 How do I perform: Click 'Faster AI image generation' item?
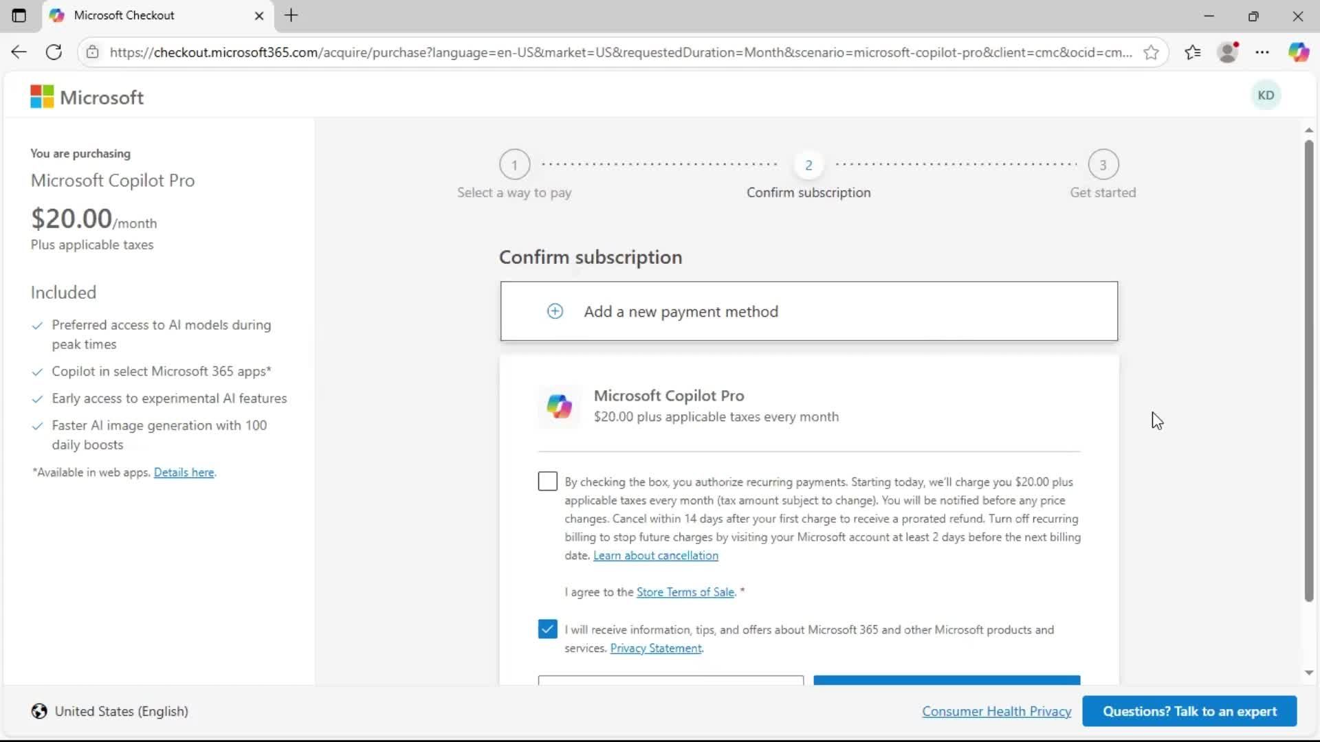(159, 435)
